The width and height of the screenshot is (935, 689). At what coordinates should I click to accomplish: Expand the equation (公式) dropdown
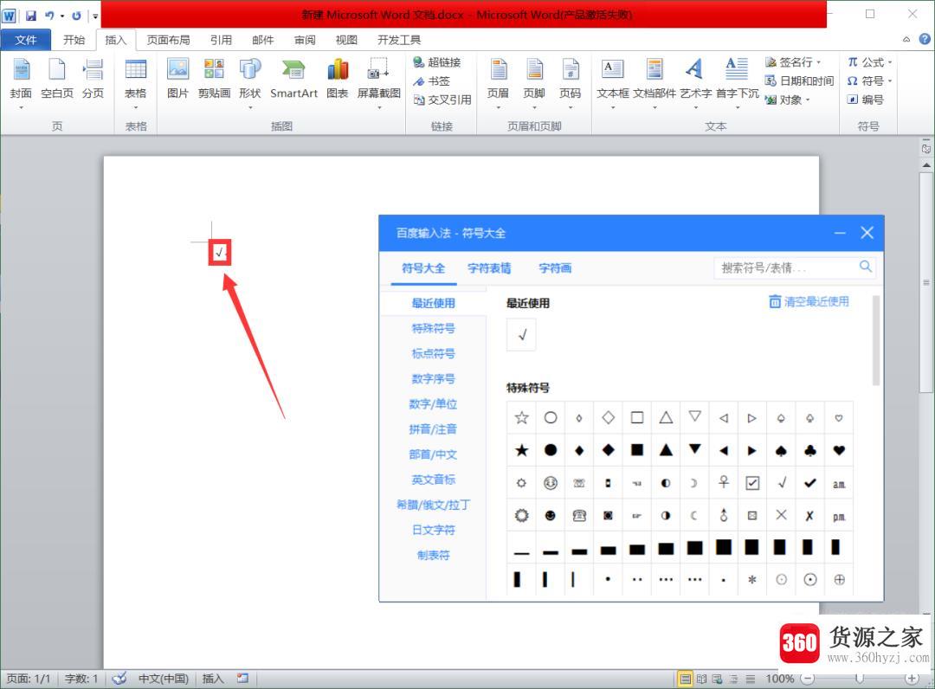click(x=890, y=62)
